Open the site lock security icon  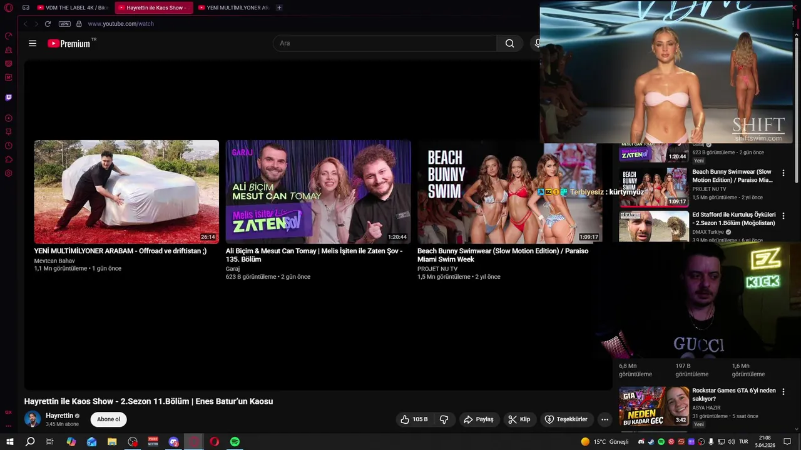[79, 24]
